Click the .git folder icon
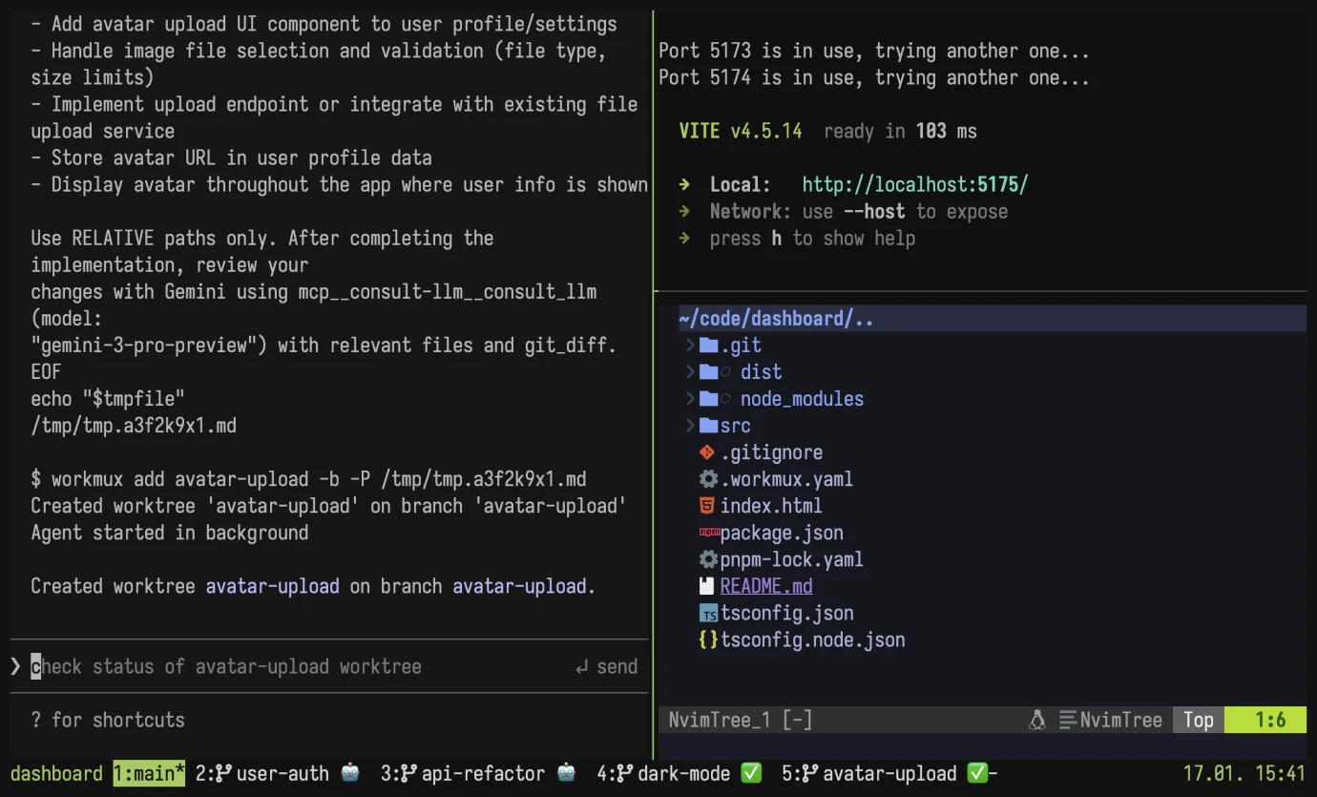 point(708,346)
